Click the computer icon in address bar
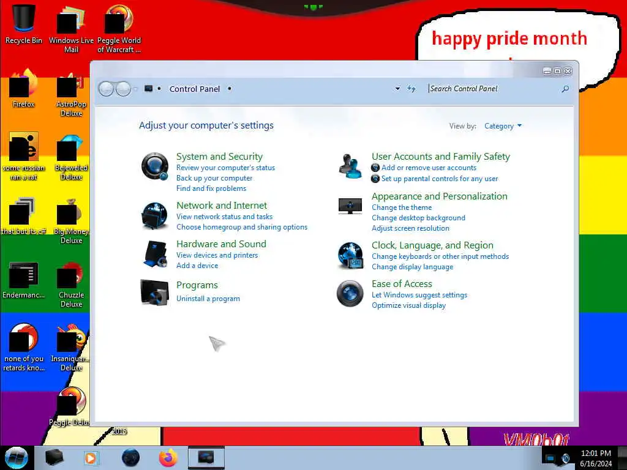Image resolution: width=627 pixels, height=470 pixels. pos(148,88)
